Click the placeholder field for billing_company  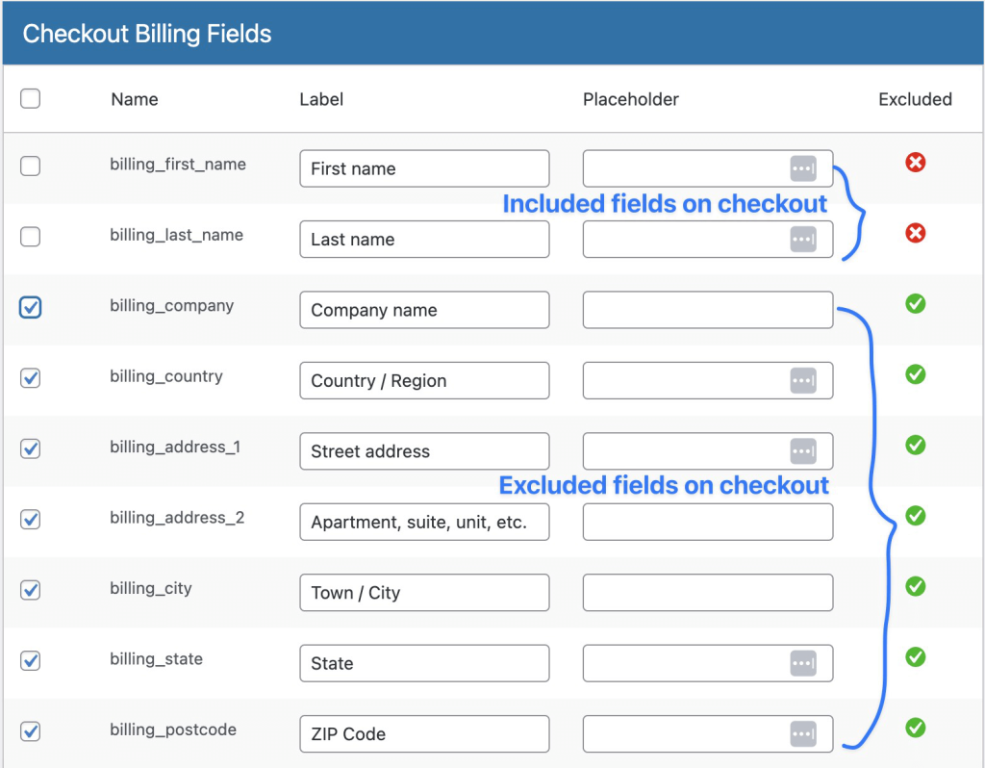coord(708,310)
